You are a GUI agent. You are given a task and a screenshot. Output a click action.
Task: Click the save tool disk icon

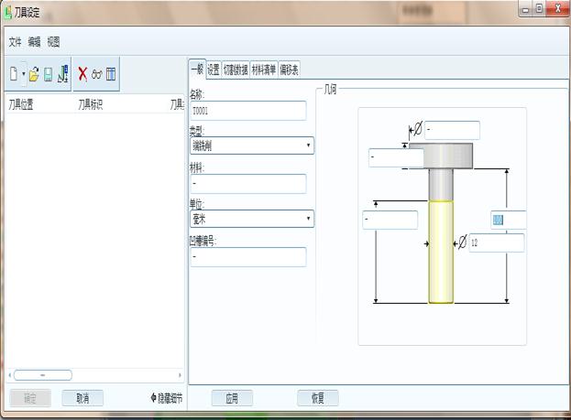[48, 74]
